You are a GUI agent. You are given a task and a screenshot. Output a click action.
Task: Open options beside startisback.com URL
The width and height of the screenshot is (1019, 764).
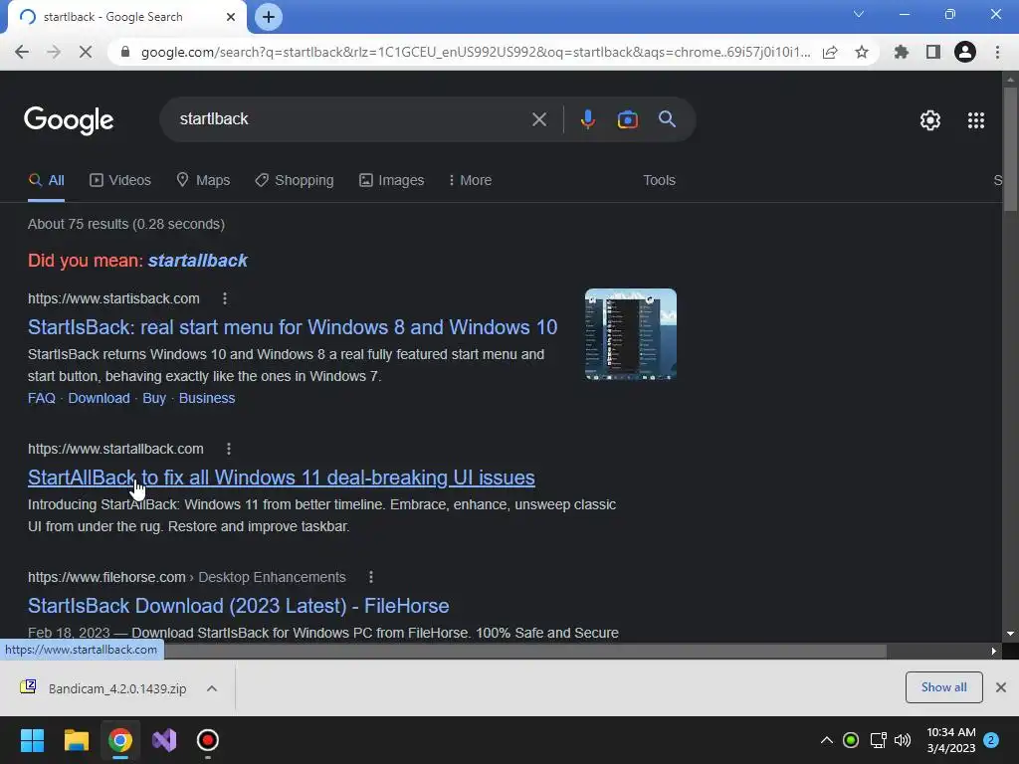(225, 298)
